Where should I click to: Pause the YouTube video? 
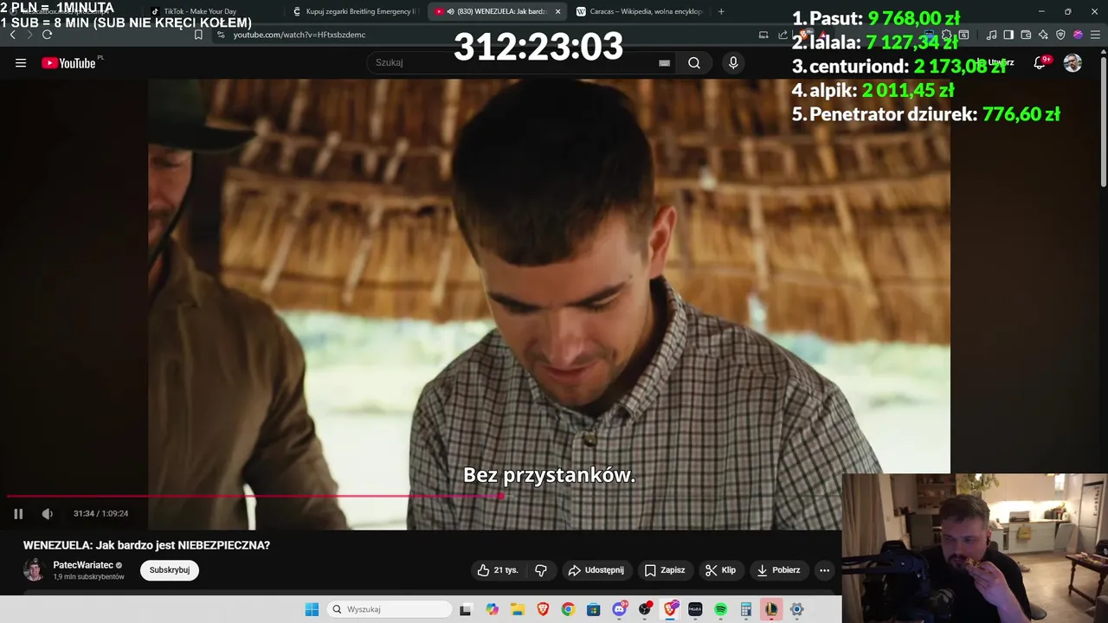pyautogui.click(x=18, y=514)
